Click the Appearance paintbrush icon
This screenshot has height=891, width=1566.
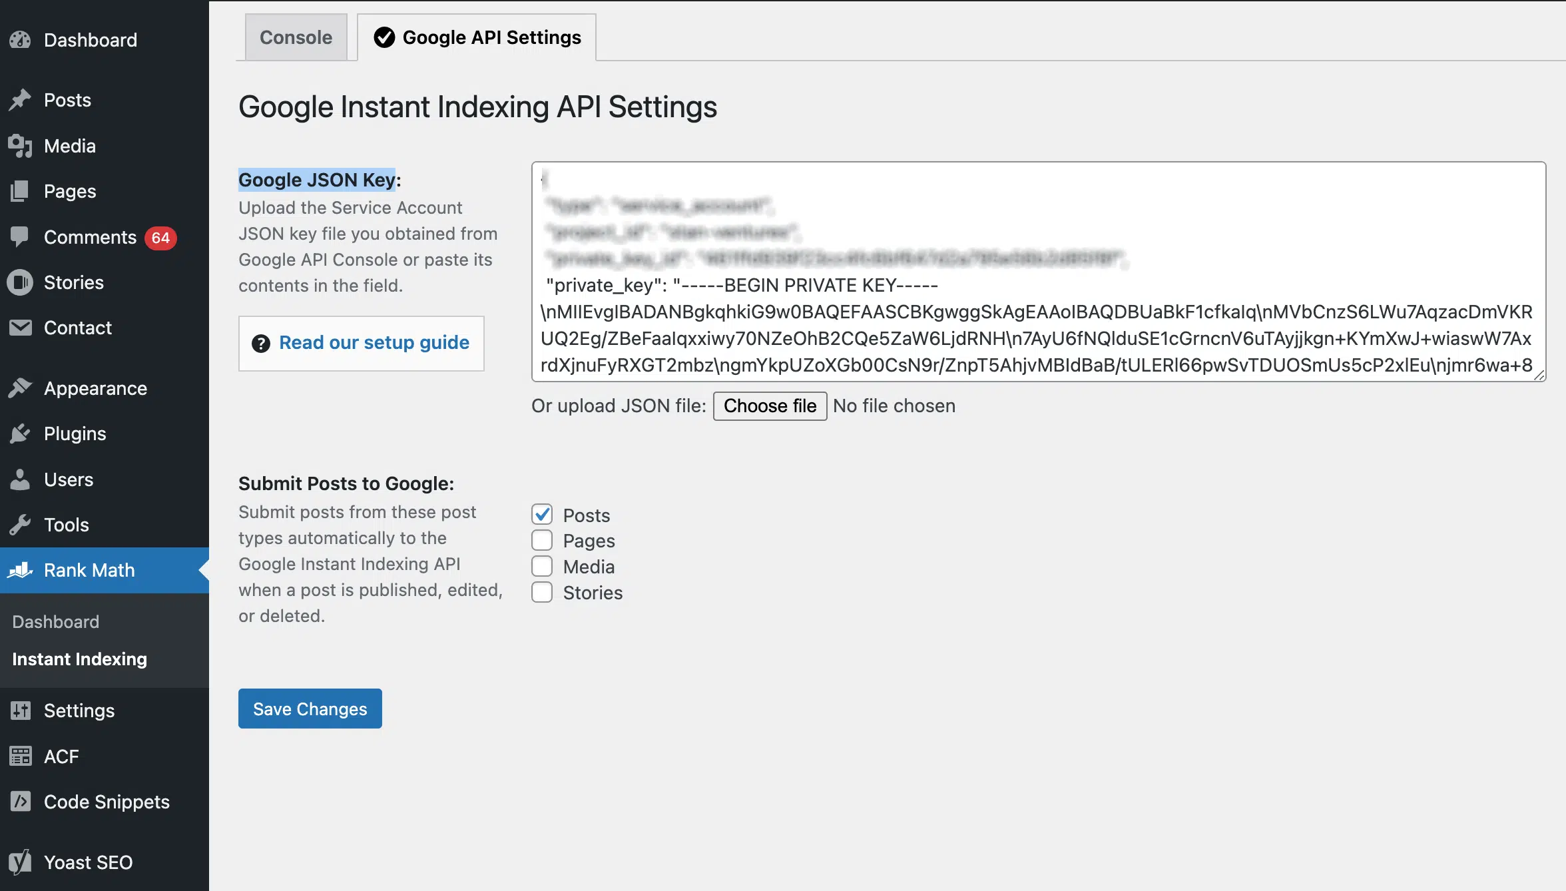click(20, 388)
